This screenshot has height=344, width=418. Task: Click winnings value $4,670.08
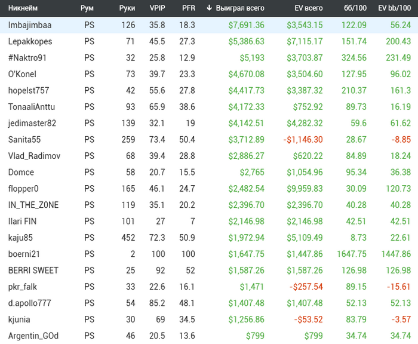[246, 74]
